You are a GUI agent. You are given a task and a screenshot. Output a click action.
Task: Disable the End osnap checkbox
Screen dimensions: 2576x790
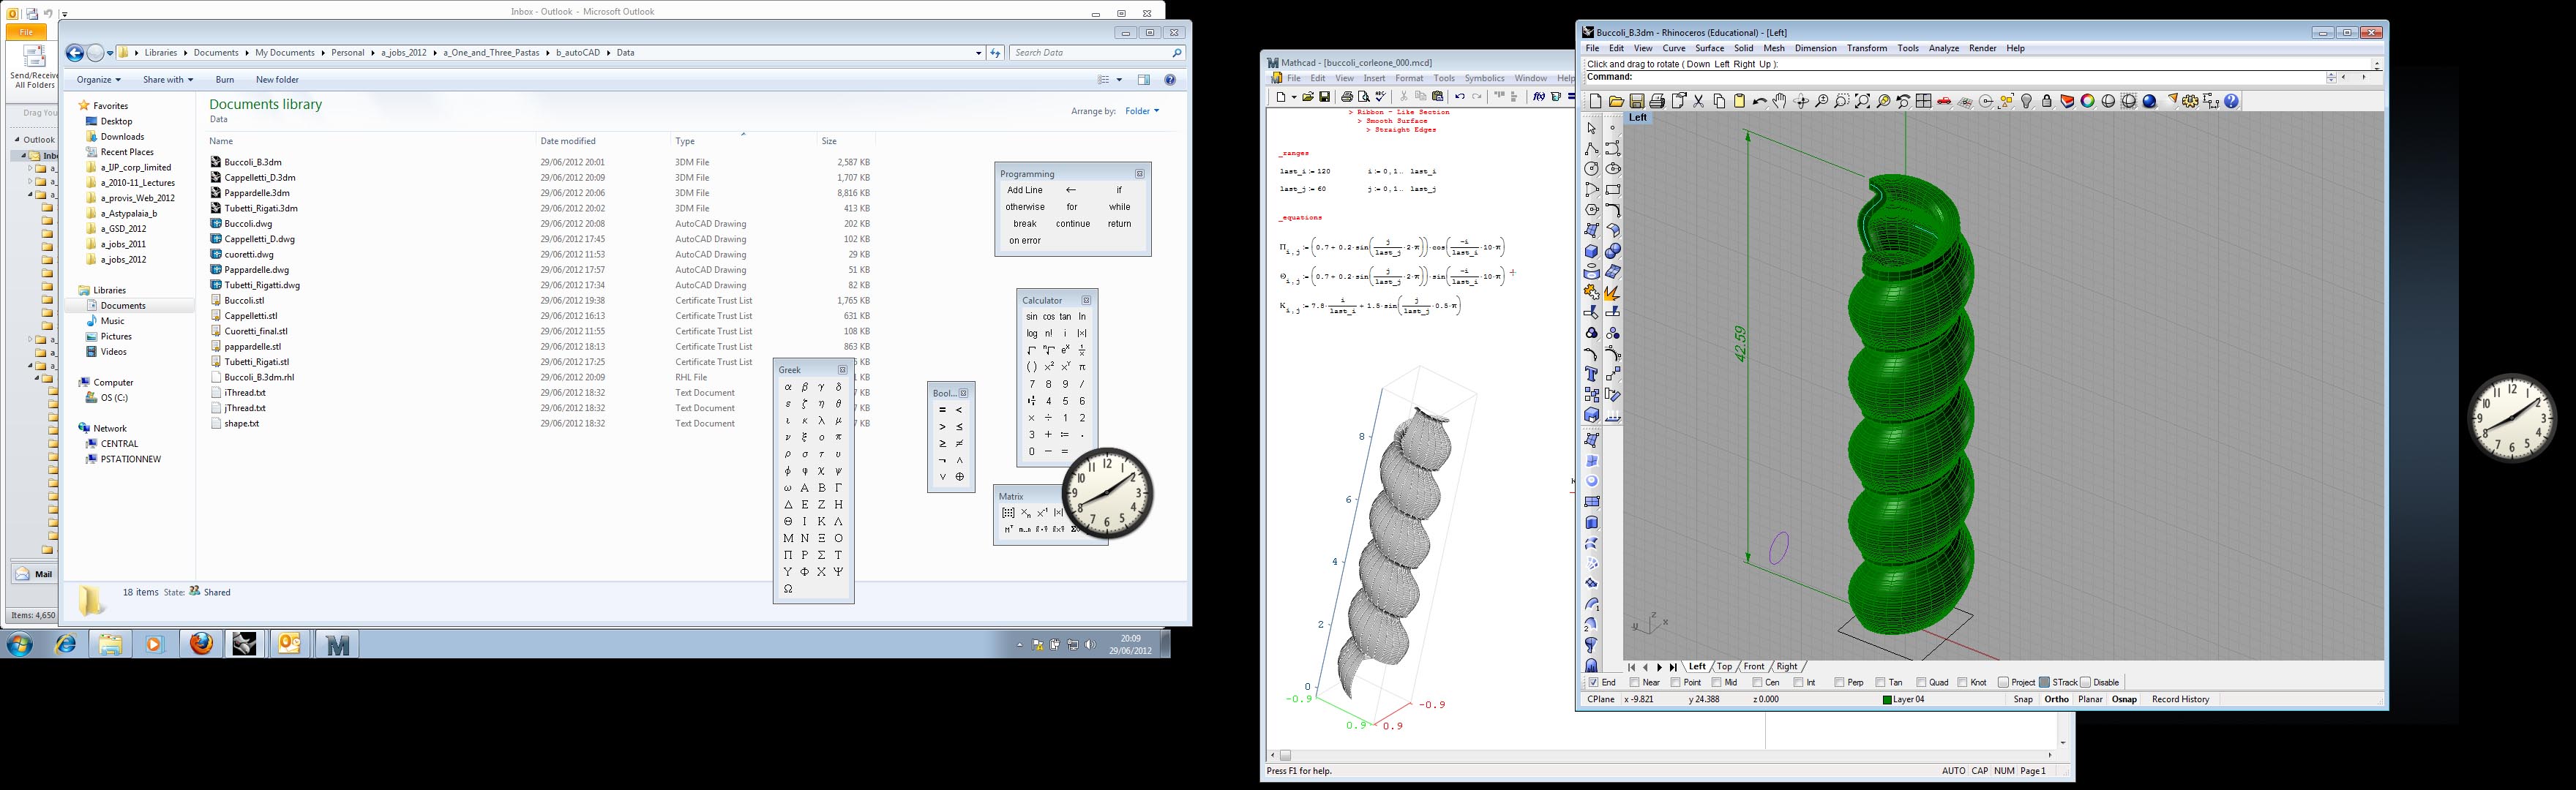click(x=1594, y=682)
